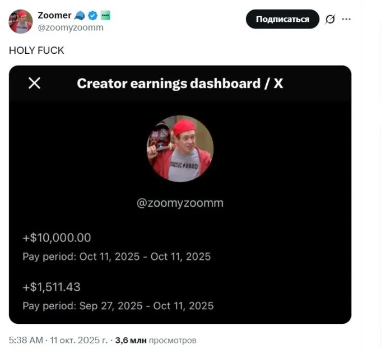Click the Creator earnings dashboard / X title
The width and height of the screenshot is (381, 349).
(180, 83)
